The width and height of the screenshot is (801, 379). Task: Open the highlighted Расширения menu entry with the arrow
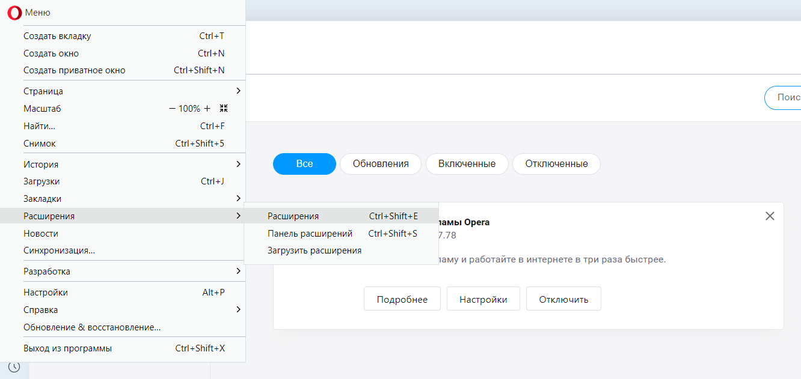123,216
